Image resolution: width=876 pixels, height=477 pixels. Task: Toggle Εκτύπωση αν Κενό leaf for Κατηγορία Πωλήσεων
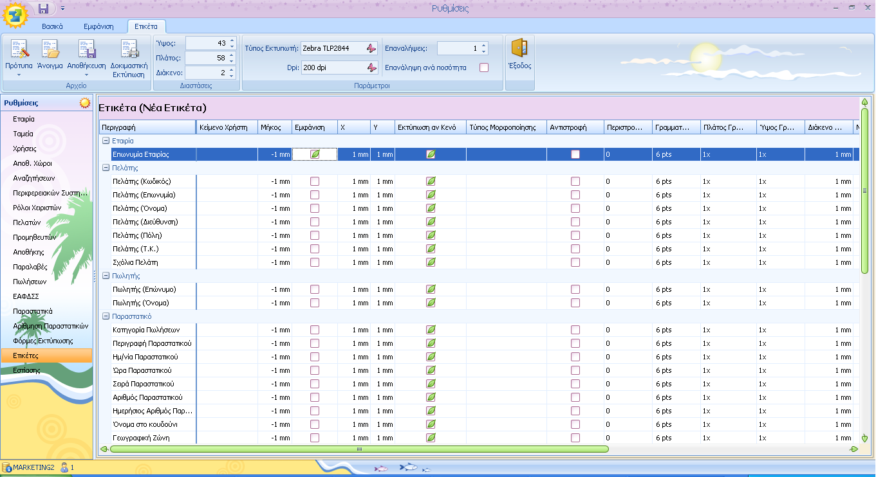(431, 330)
